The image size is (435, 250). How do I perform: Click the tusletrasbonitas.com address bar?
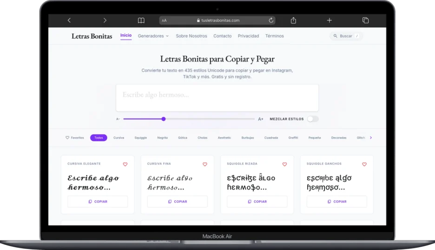[217, 20]
